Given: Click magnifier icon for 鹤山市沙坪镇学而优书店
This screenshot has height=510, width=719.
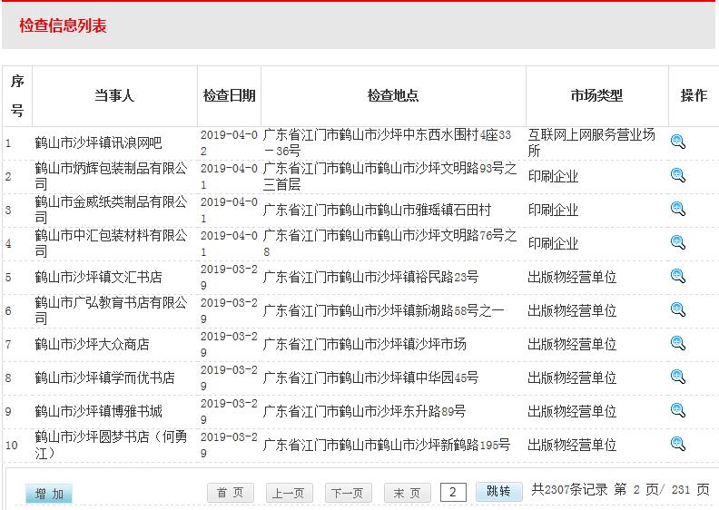Looking at the screenshot, I should tap(677, 377).
